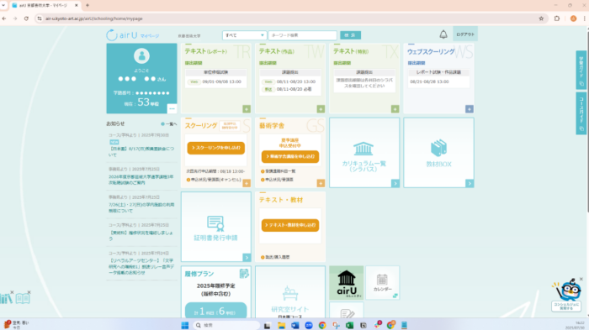This screenshot has height=330, width=589.
Task: Open the notification bell icon
Action: 443,34
